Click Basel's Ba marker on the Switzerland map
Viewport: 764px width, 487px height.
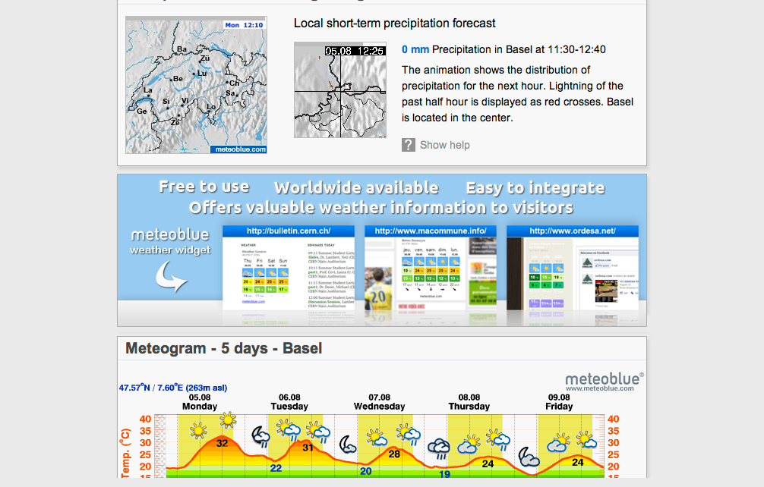click(181, 49)
